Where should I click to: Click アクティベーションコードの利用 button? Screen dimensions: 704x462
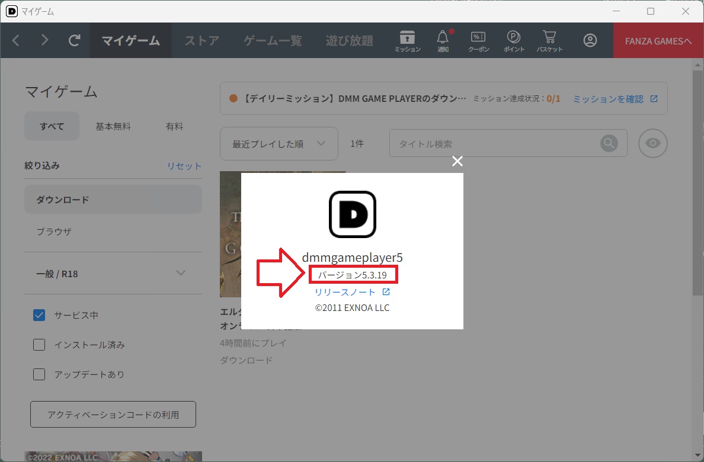pyautogui.click(x=113, y=415)
